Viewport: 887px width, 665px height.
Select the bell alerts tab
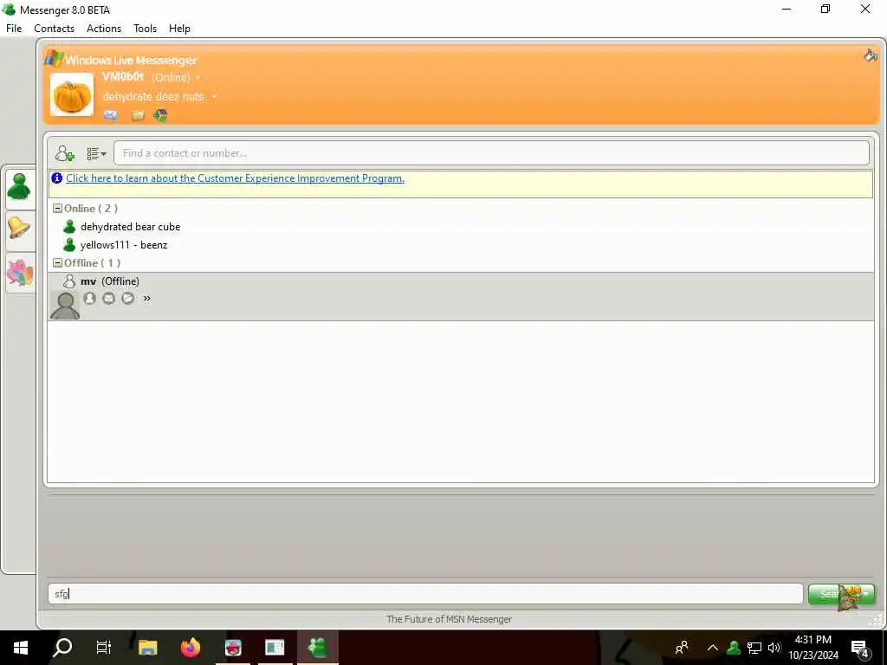click(19, 229)
